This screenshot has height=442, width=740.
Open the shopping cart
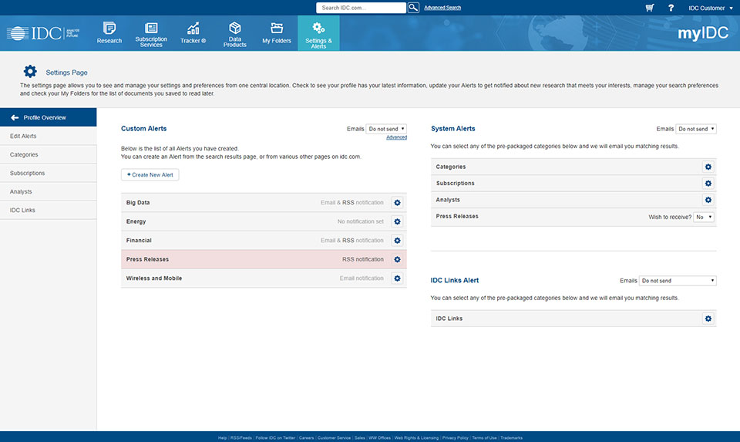(650, 8)
